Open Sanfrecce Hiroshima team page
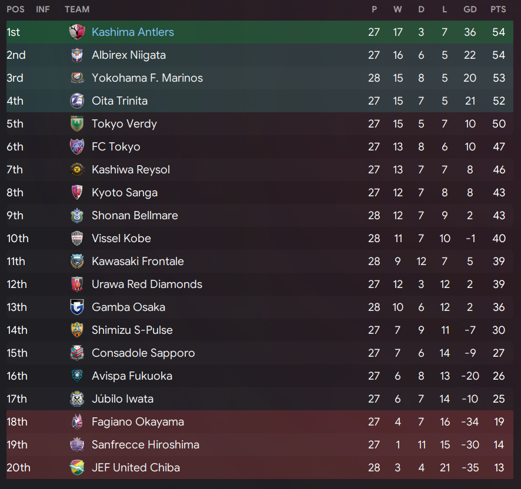The height and width of the screenshot is (489, 521). (x=145, y=444)
